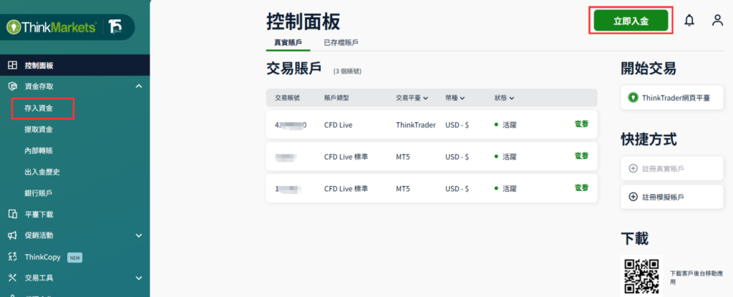This screenshot has height=297, width=733.
Task: Click the 促銷活動 megaphone icon
Action: 13,235
